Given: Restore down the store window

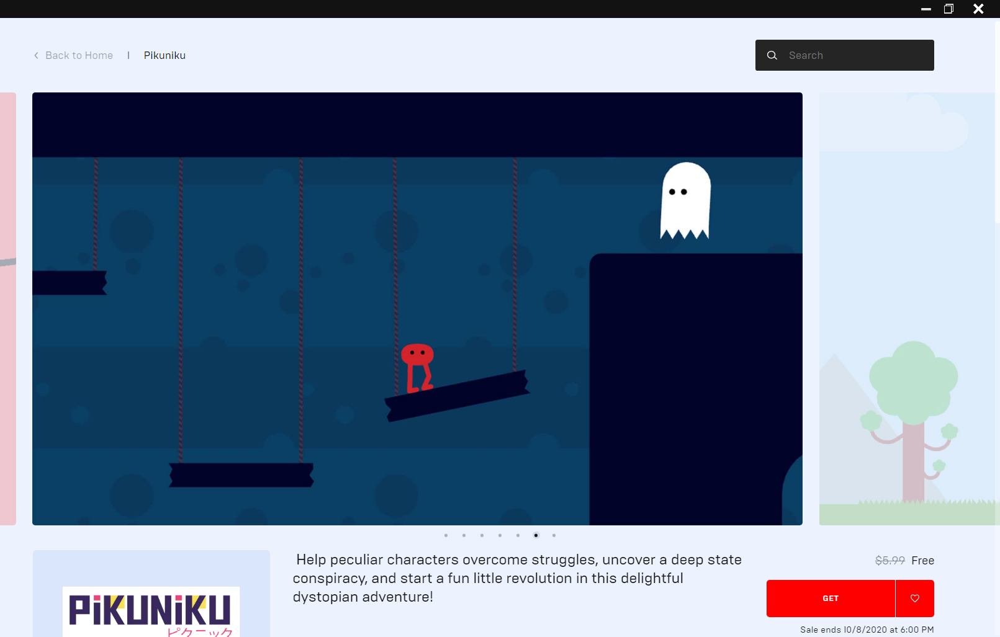Looking at the screenshot, I should coord(948,9).
